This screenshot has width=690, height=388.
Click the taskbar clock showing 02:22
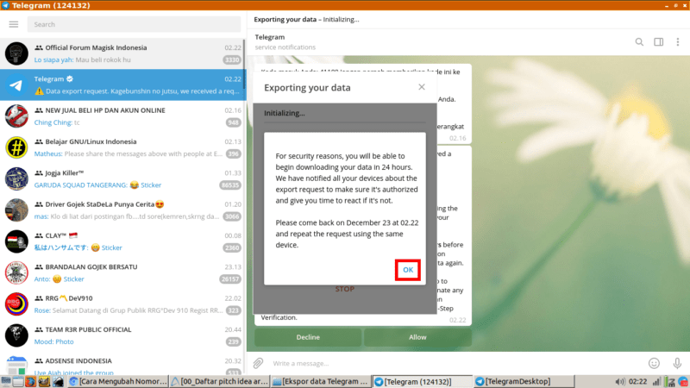pos(637,381)
